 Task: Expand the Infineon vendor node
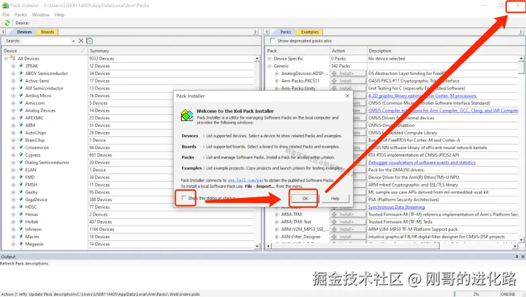13,229
